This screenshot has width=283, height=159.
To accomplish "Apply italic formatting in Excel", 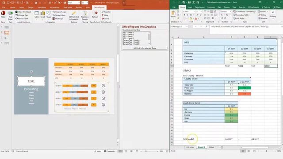I will click(187, 15).
